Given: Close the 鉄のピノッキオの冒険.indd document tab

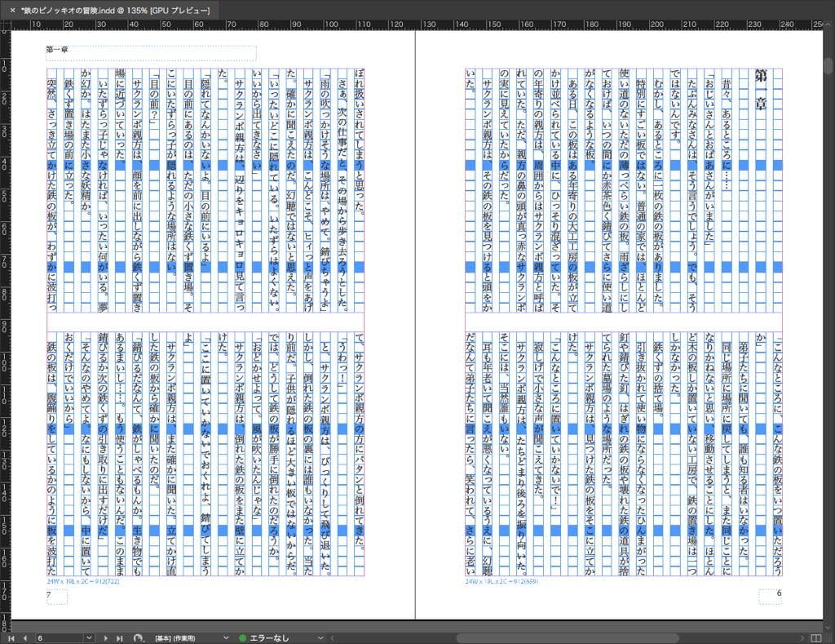Looking at the screenshot, I should 12,10.
